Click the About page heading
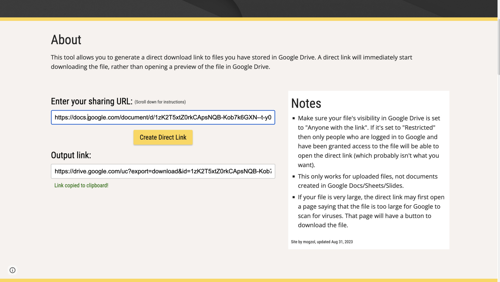This screenshot has height=282, width=500. click(x=66, y=39)
